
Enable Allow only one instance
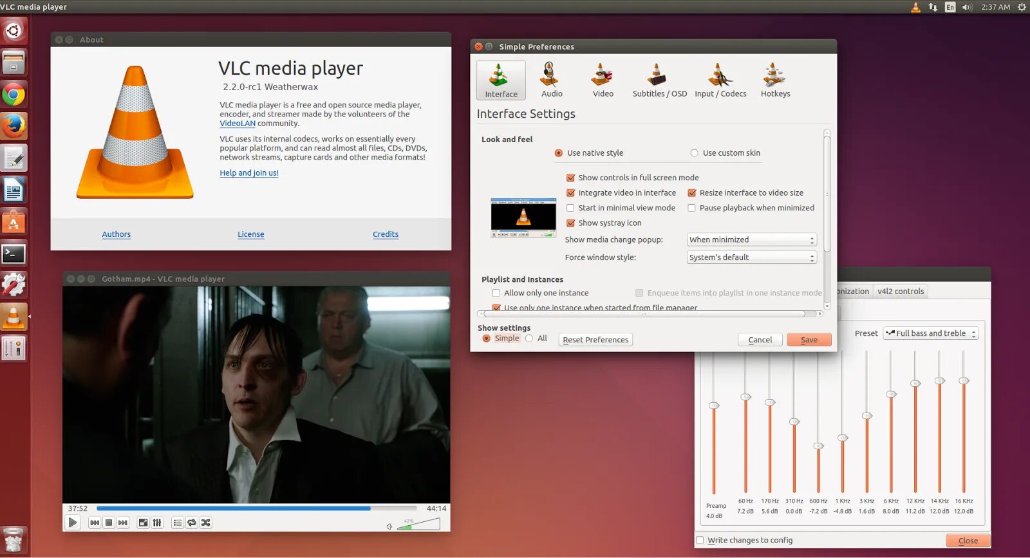[540, 293]
